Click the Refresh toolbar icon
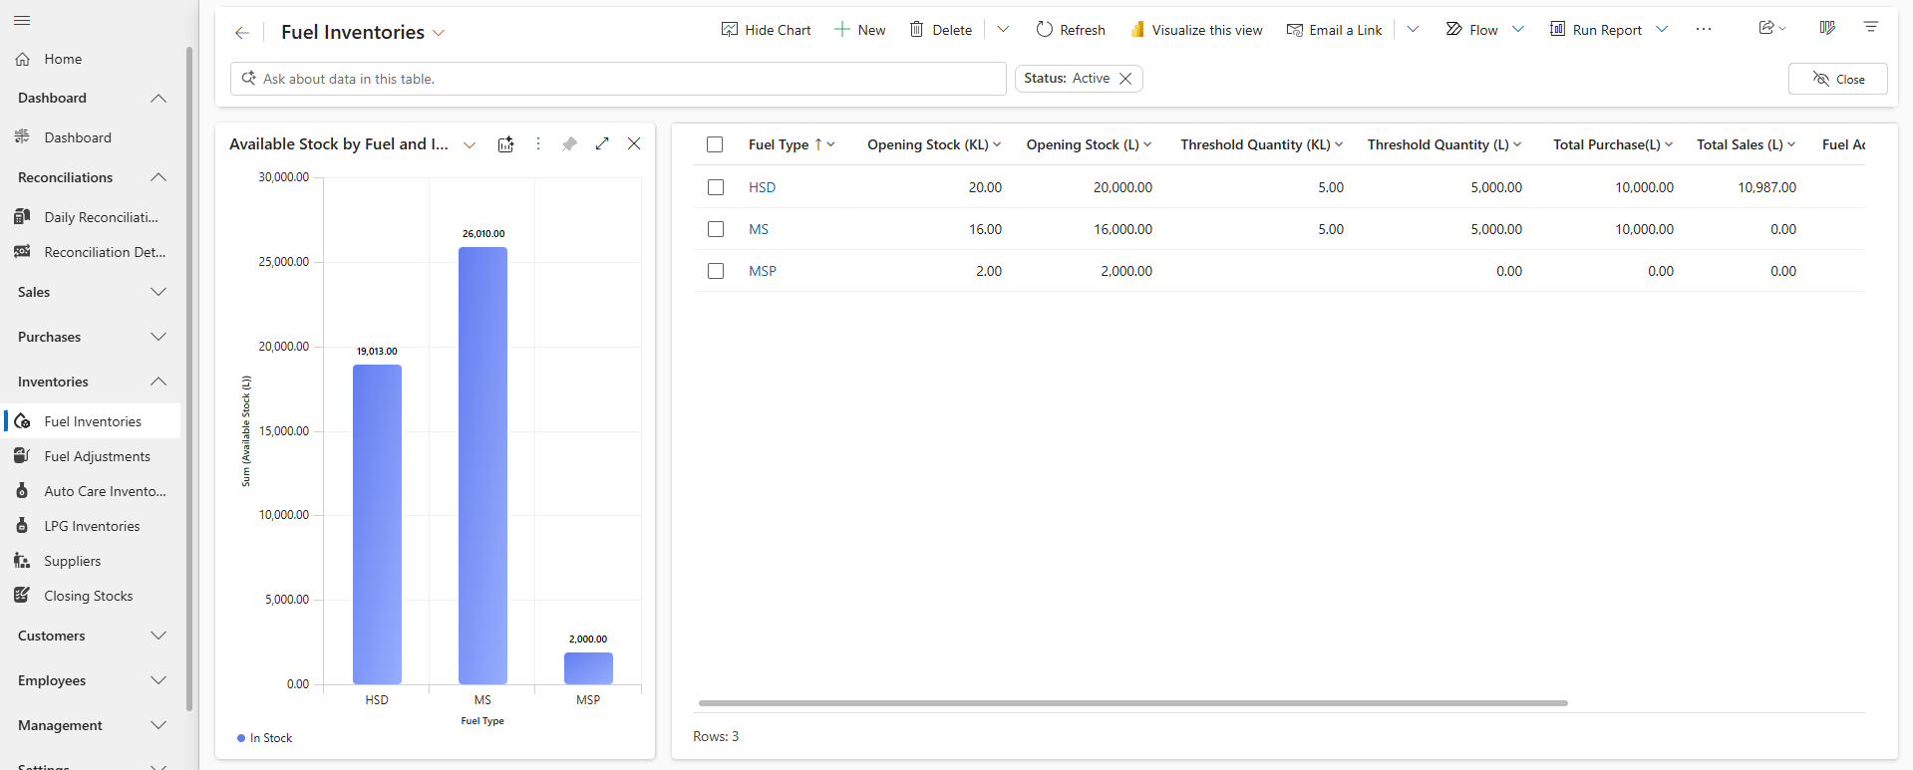1913x770 pixels. pos(1044,30)
